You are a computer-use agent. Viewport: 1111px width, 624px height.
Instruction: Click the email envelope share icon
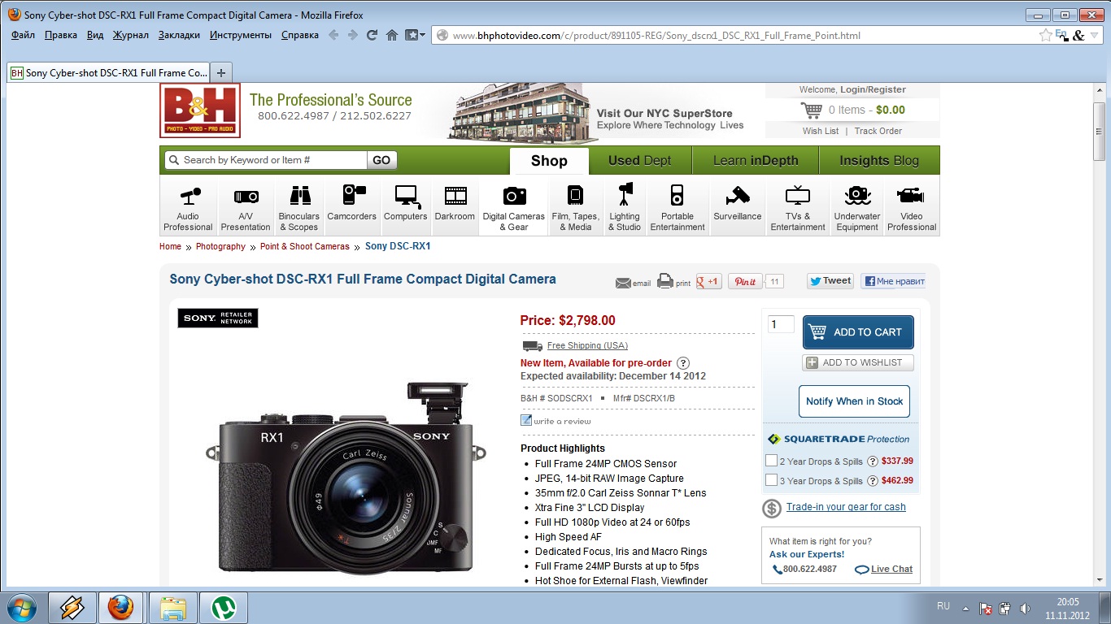[x=624, y=283]
